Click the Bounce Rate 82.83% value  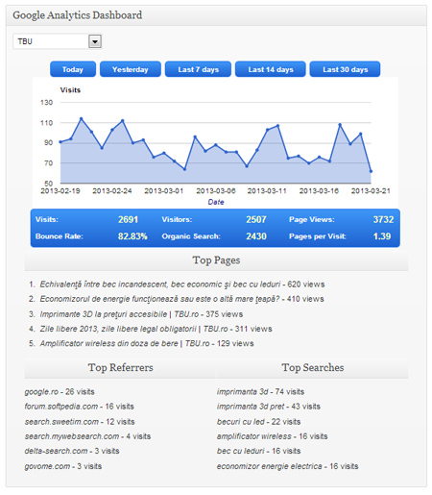coord(132,236)
